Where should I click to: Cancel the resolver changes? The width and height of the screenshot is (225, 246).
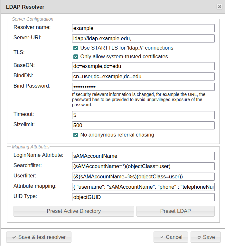171,237
